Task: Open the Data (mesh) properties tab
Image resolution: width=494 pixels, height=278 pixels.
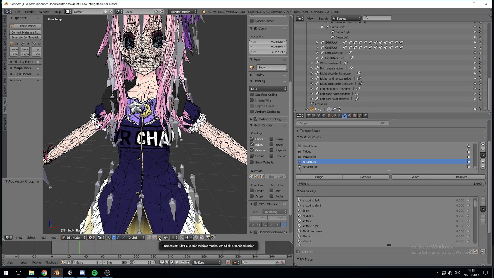Action: (345, 115)
